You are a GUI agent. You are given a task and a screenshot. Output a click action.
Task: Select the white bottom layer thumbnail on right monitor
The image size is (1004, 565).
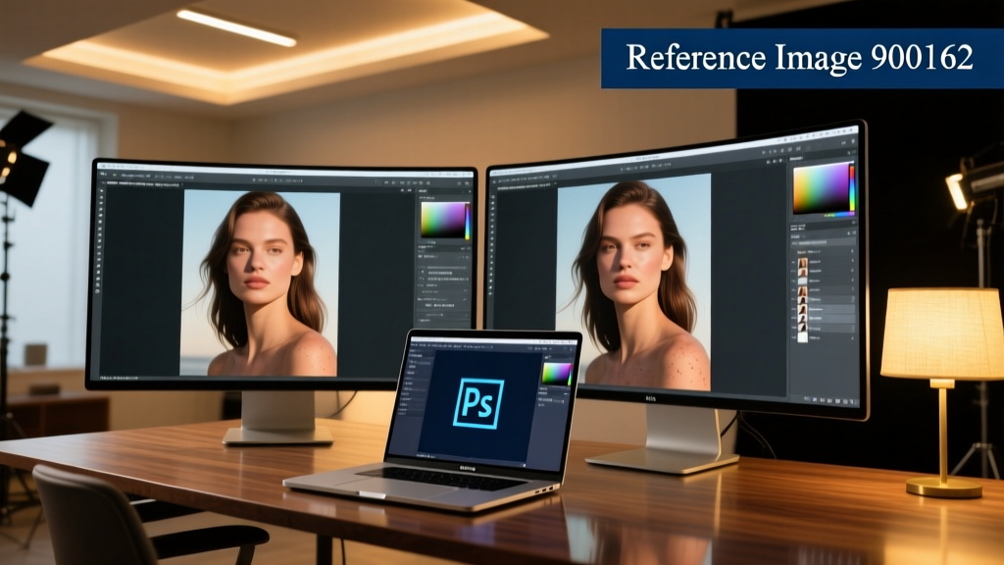click(802, 337)
